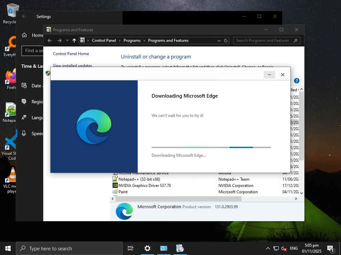This screenshot has height=255, width=341.
Task: Maximize the Settings window
Action: tap(259, 17)
